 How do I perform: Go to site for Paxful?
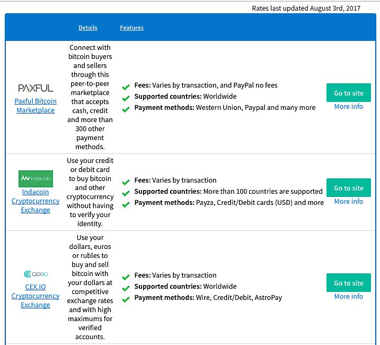[x=349, y=93]
